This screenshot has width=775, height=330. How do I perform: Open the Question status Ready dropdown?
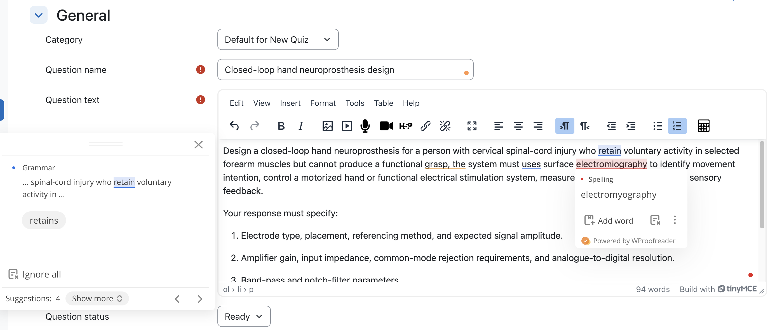[244, 316]
